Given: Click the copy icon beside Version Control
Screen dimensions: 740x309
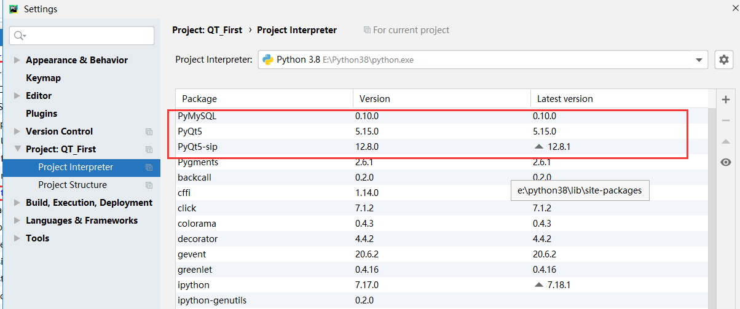Looking at the screenshot, I should (149, 131).
